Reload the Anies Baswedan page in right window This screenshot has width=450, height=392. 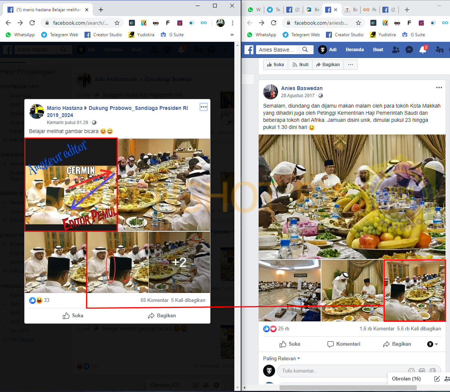(x=274, y=23)
